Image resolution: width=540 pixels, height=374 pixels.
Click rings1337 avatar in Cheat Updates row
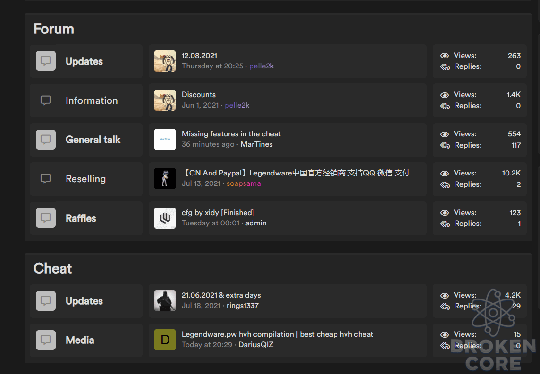(165, 301)
